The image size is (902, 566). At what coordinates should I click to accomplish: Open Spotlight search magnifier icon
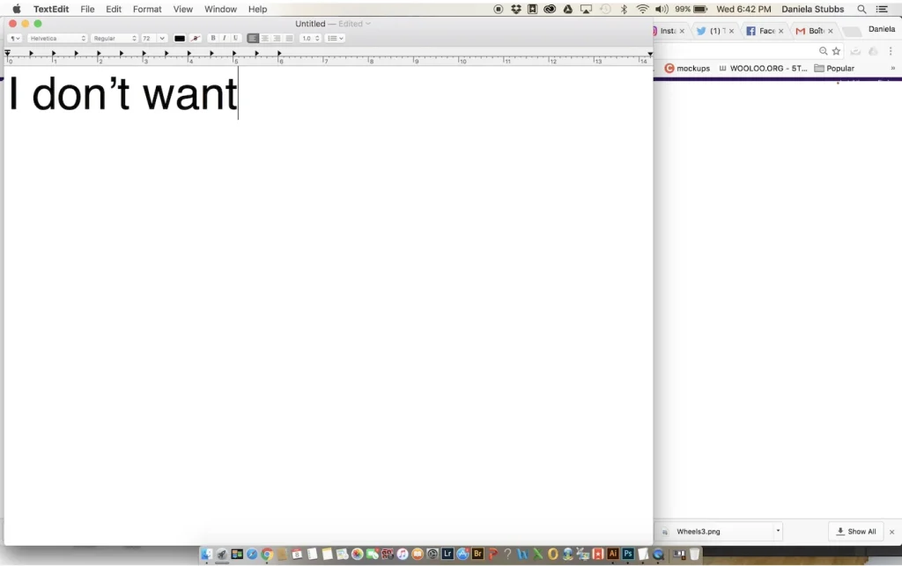(861, 9)
